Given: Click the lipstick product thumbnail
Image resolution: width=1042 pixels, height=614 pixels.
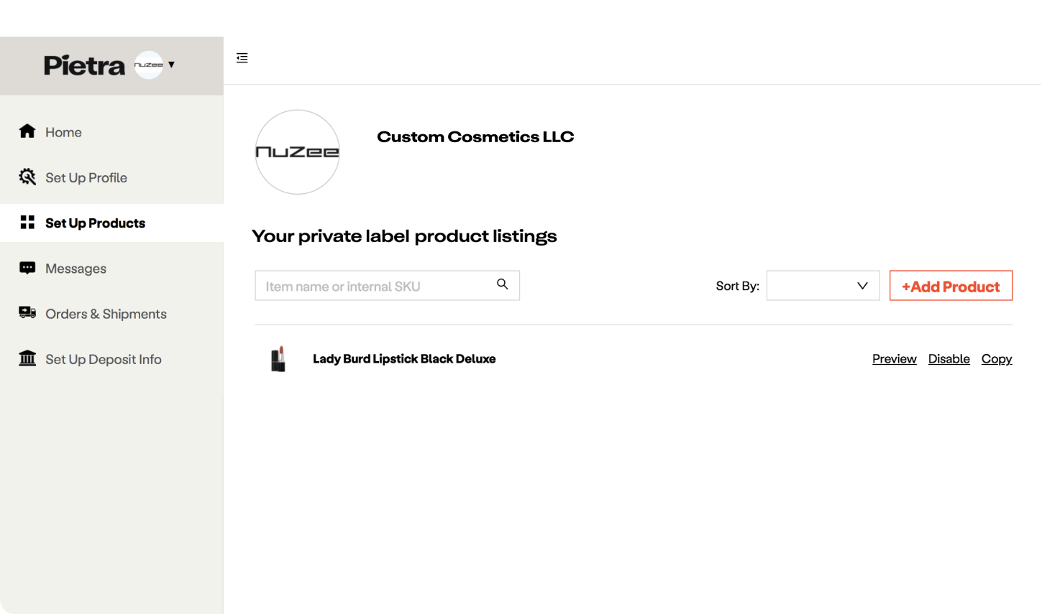Looking at the screenshot, I should pyautogui.click(x=278, y=359).
